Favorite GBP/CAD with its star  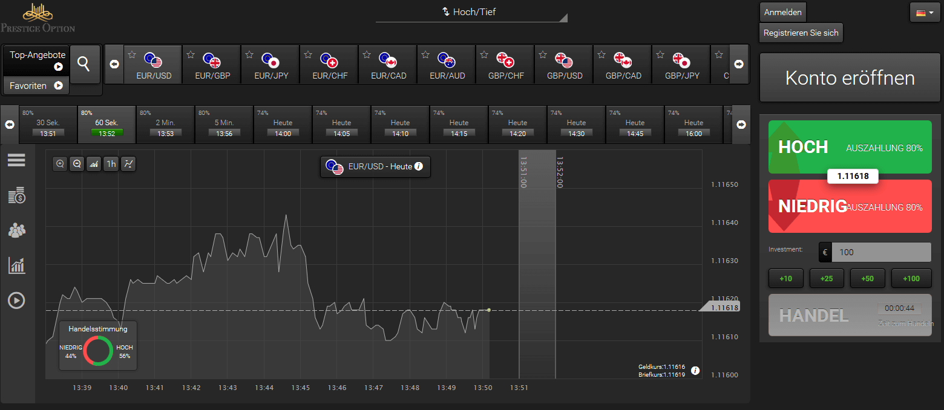(601, 54)
